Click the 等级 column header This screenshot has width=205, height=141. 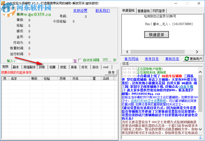(36, 78)
